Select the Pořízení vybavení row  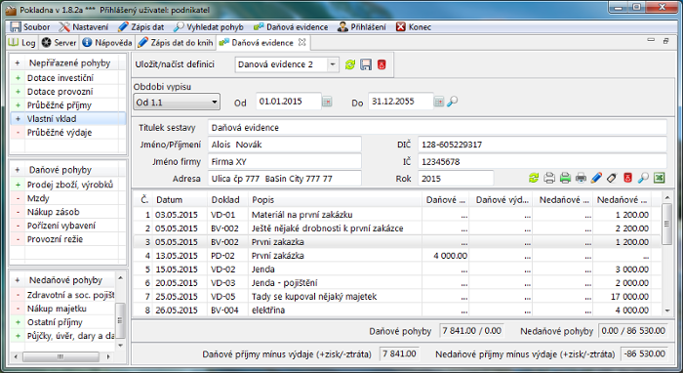[x=68, y=226]
